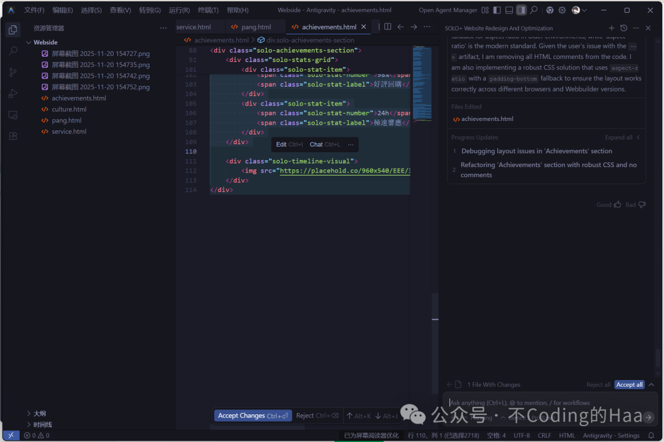Open 屏幕截图 2025-11-20 154727.png file
This screenshot has height=442, width=664.
[x=100, y=54]
